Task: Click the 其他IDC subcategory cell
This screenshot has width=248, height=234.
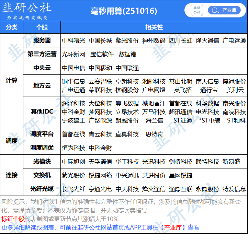Action: tap(42, 112)
